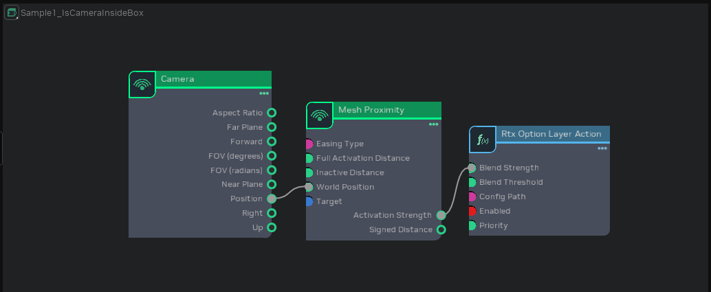
Task: Click the Camera node sensor icon
Action: click(x=142, y=85)
